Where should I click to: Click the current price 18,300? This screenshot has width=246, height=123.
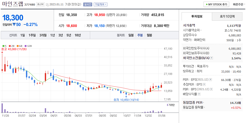[x=13, y=18]
